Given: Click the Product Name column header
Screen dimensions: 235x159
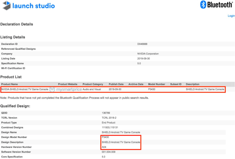Looking at the screenshot, I should tap(10, 84).
